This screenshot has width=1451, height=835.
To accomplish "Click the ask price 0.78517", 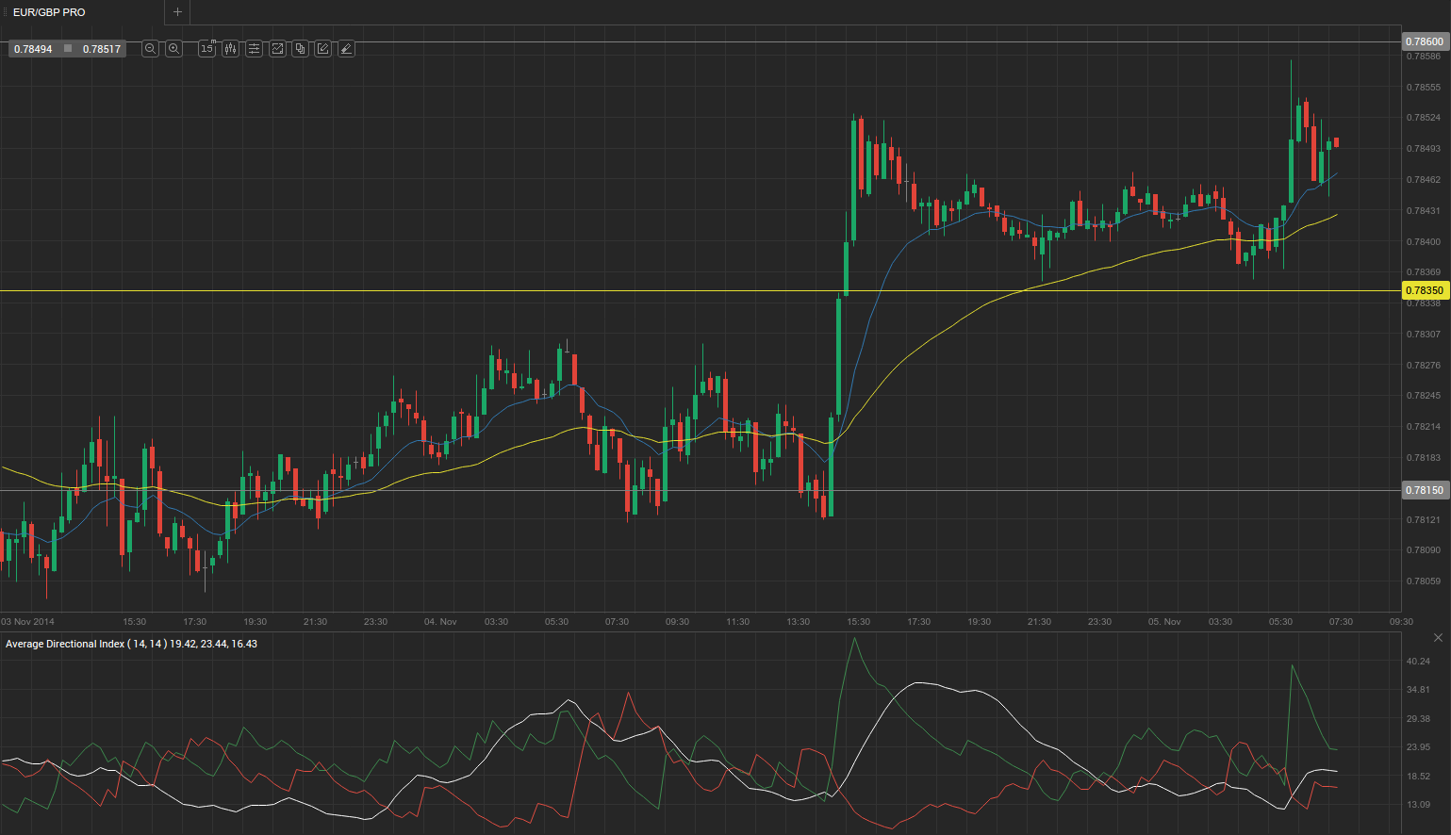I will click(x=102, y=49).
